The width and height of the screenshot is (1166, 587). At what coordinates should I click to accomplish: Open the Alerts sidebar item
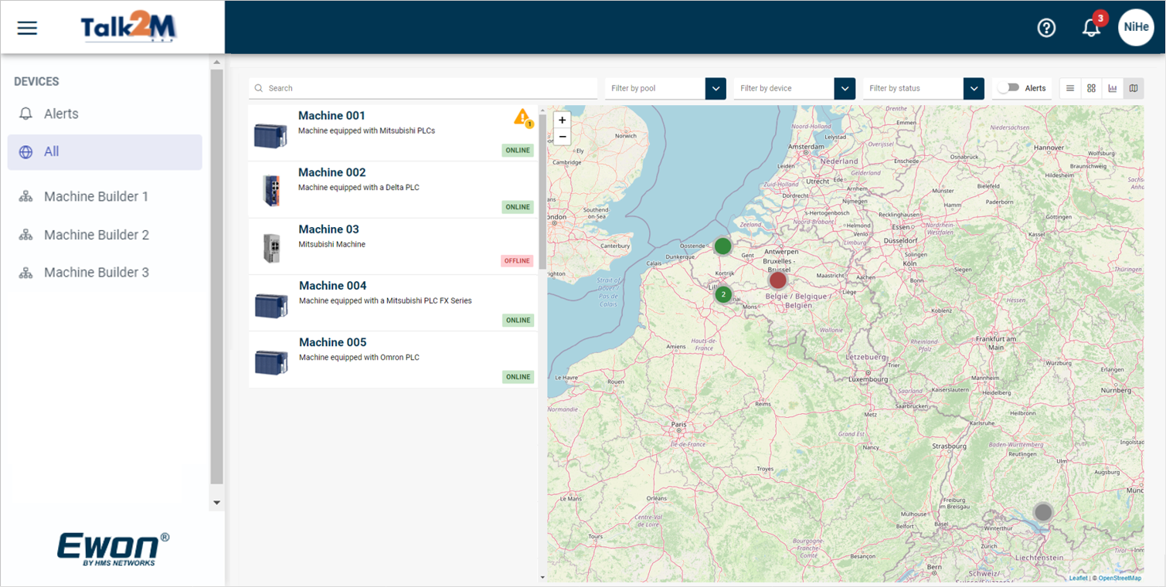point(105,114)
